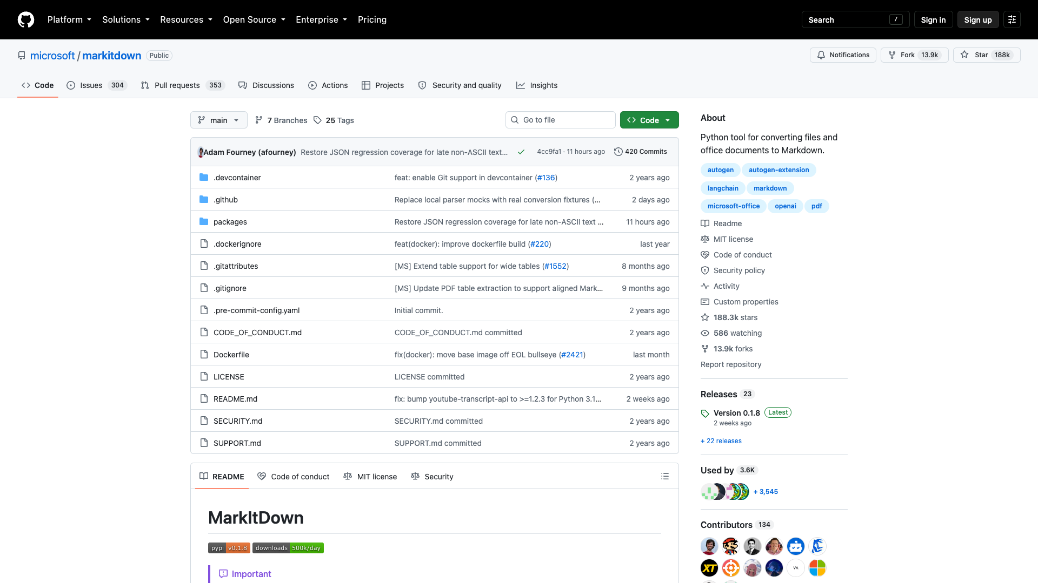Click the eye icon beside 586 watching

point(705,333)
